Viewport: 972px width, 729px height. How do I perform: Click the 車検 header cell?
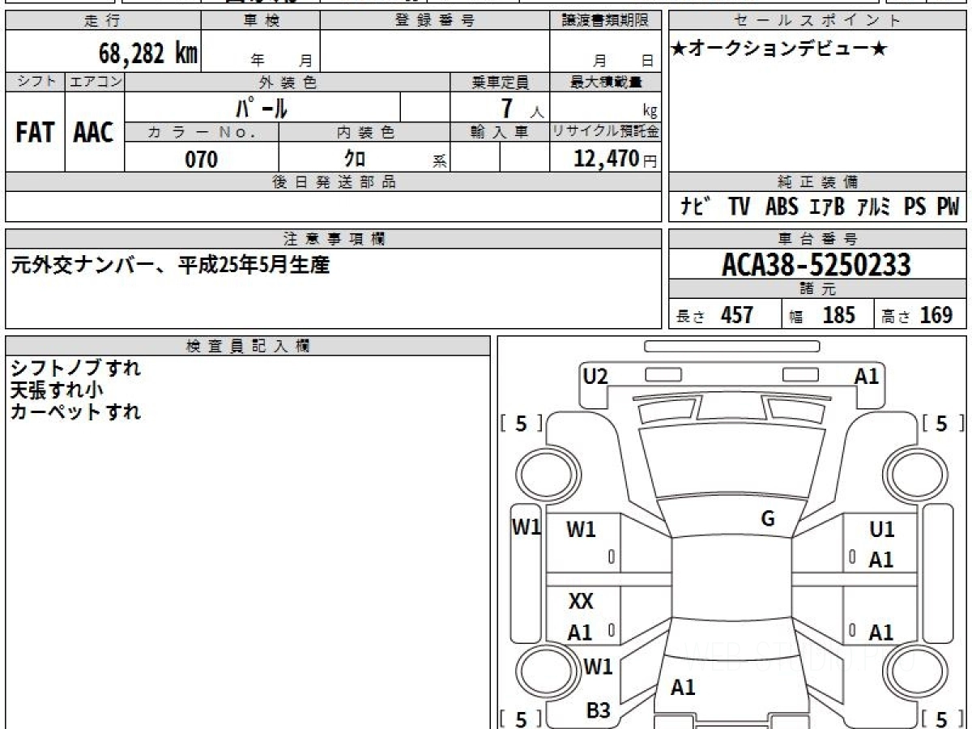261,21
